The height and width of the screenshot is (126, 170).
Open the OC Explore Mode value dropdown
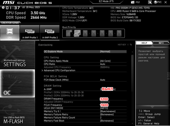(105, 52)
